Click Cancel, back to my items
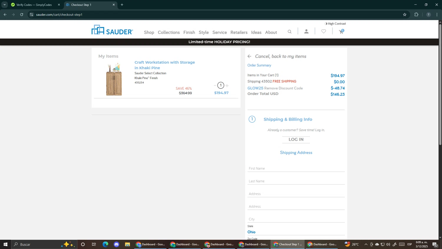 tap(281, 56)
